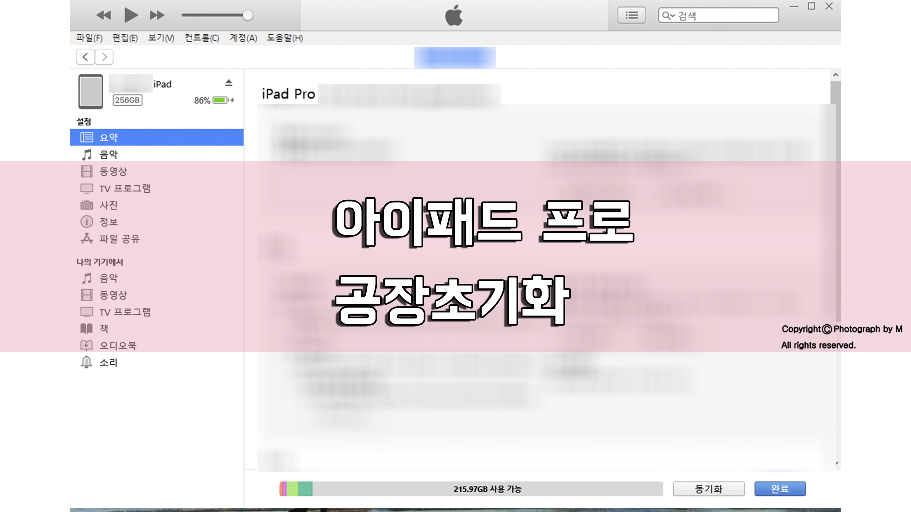
Task: Click the film icon under 설정
Action: 87,171
